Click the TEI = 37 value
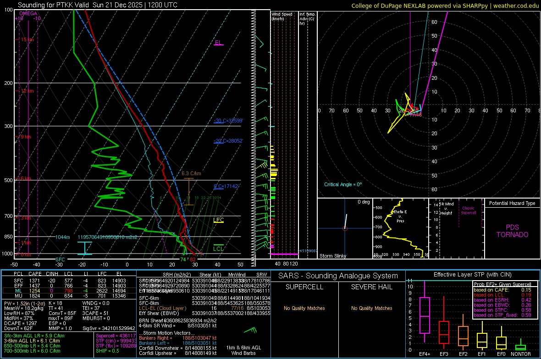This screenshot has width=541, height=359. pyautogui.click(x=91, y=308)
